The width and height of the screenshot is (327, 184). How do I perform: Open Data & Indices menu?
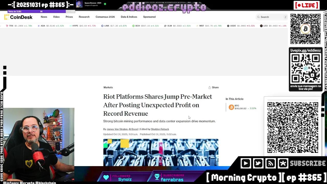tap(129, 17)
